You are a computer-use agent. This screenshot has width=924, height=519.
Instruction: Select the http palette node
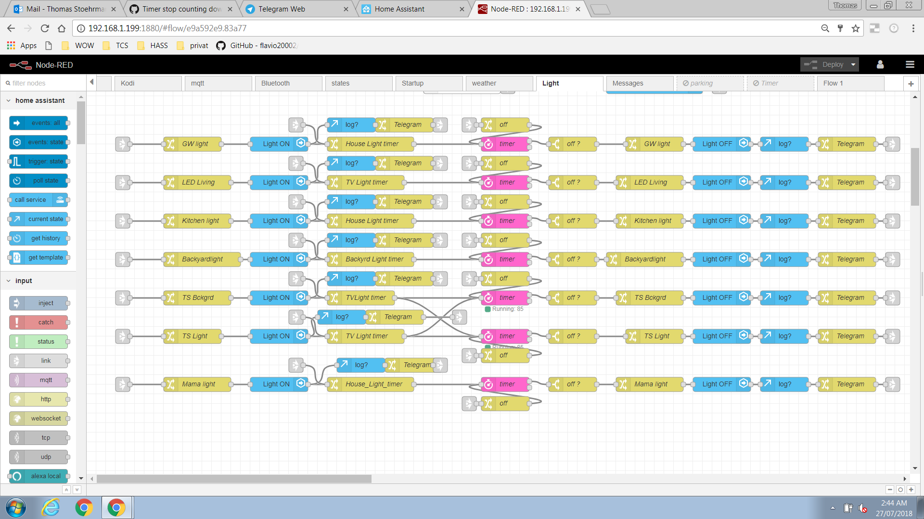click(38, 399)
